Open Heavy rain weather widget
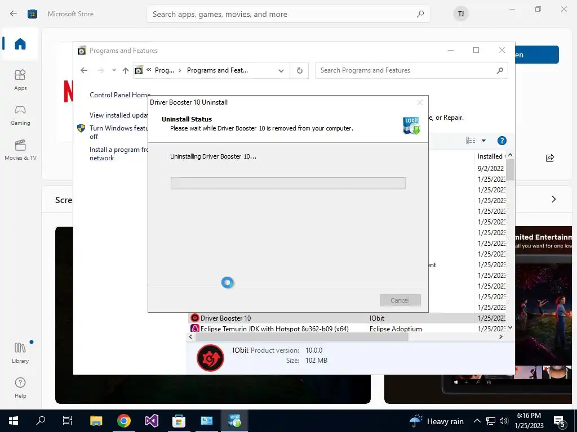 pyautogui.click(x=437, y=421)
